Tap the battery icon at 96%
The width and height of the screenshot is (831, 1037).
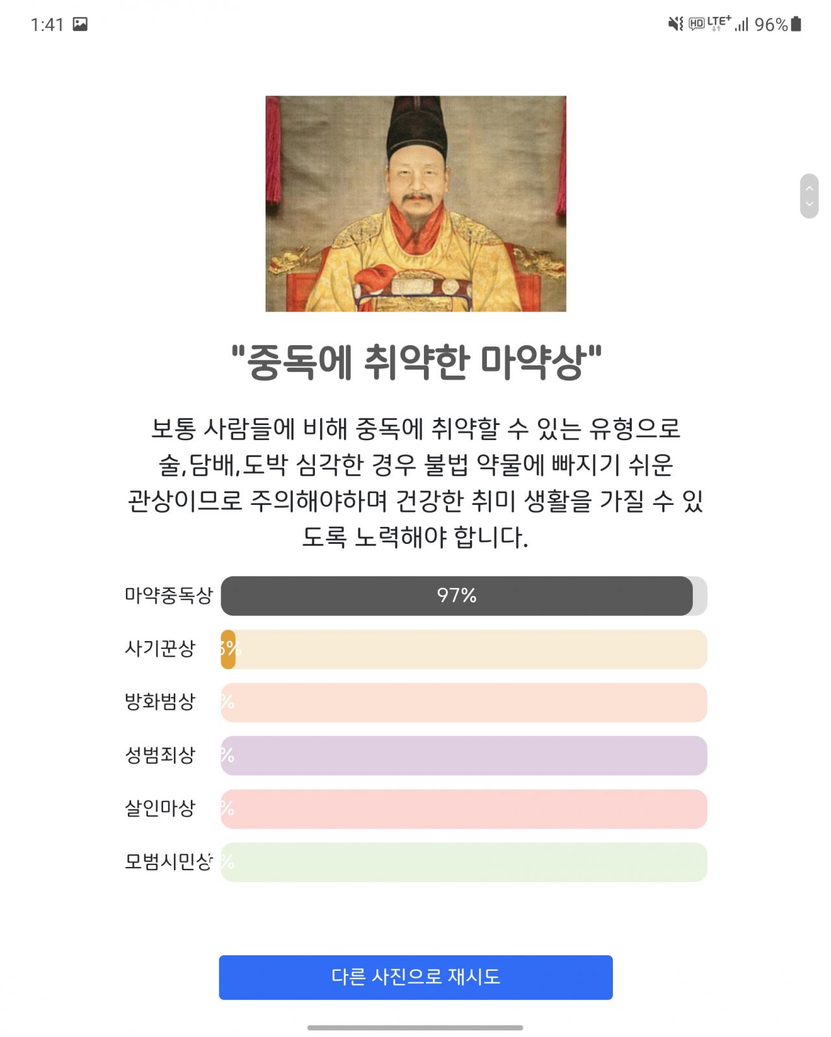pos(797,25)
